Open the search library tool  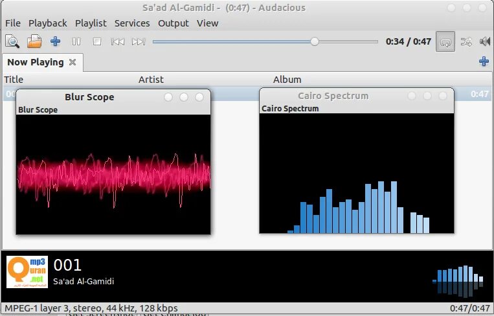12,41
